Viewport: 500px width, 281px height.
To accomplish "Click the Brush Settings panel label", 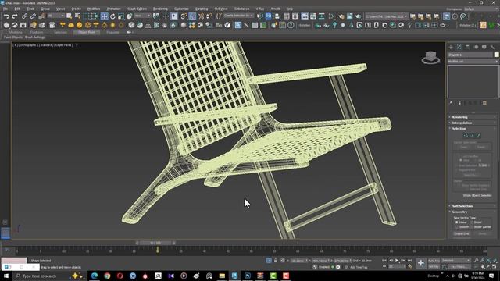I will [35, 37].
